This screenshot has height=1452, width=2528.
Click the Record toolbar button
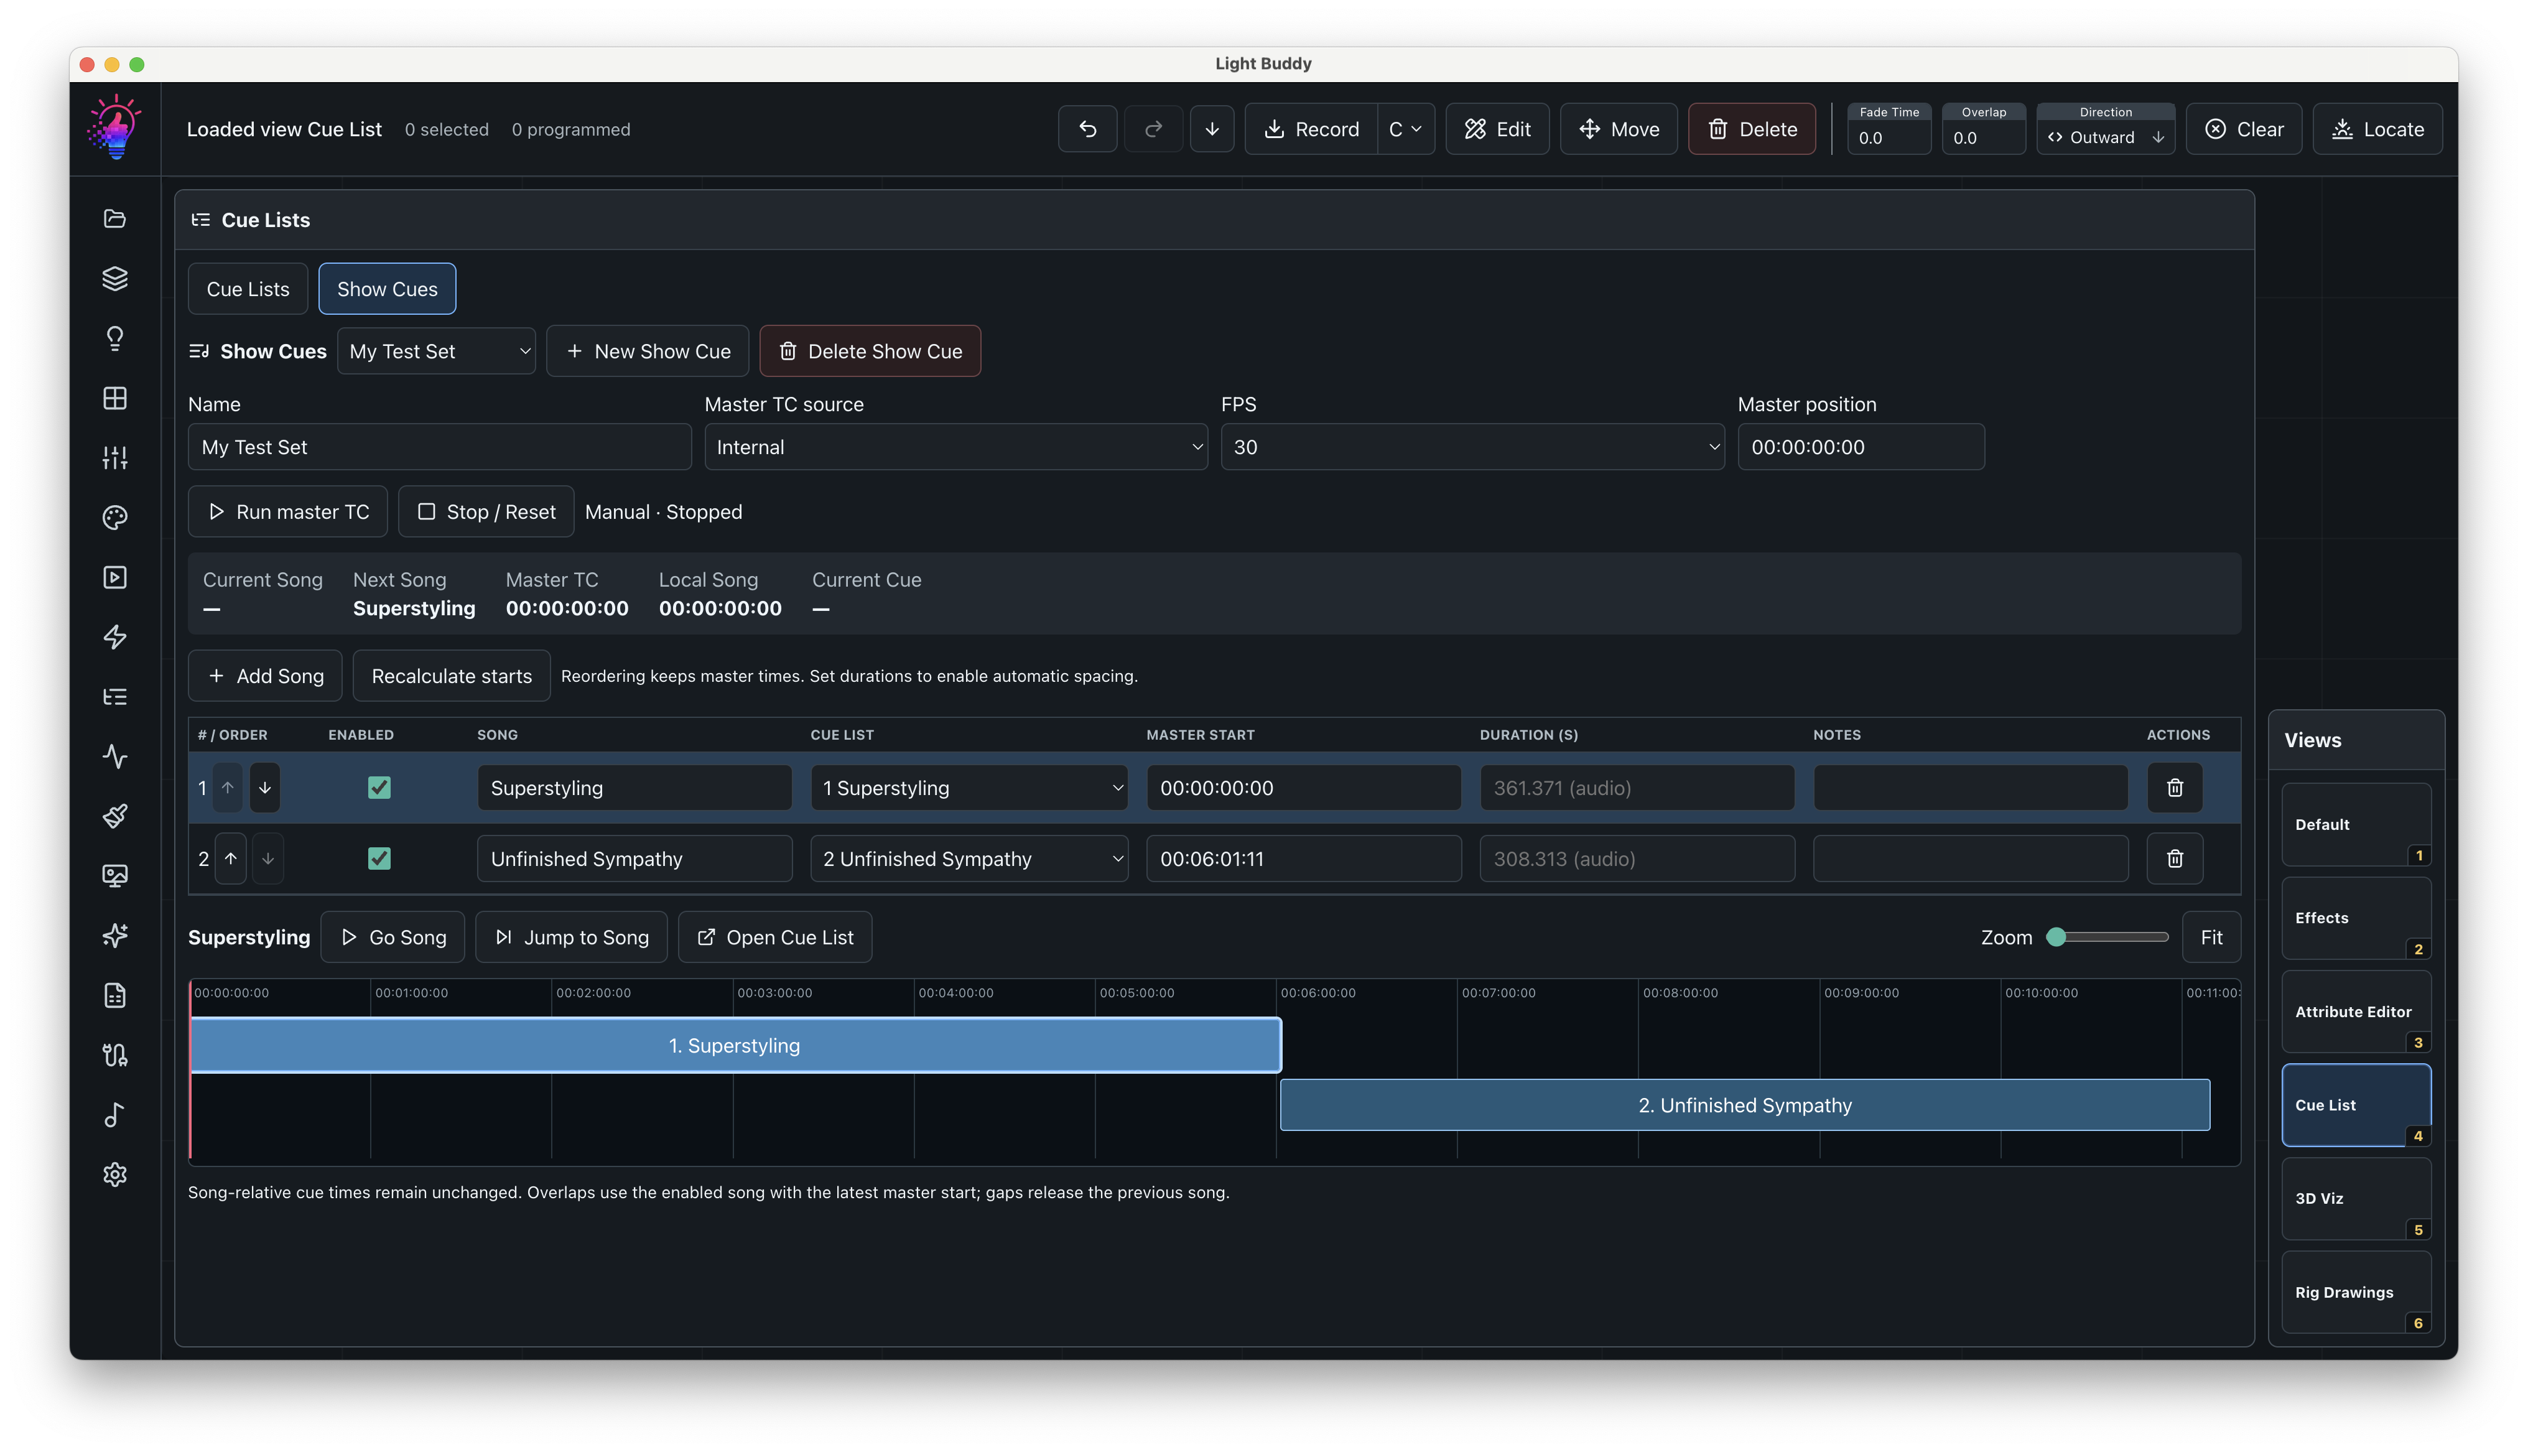1311,129
